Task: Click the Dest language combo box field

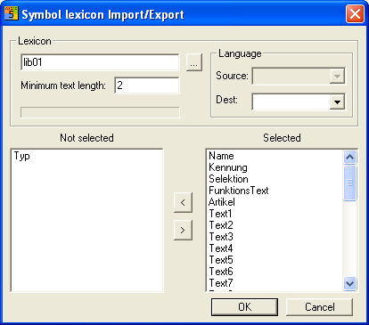Action: point(299,102)
